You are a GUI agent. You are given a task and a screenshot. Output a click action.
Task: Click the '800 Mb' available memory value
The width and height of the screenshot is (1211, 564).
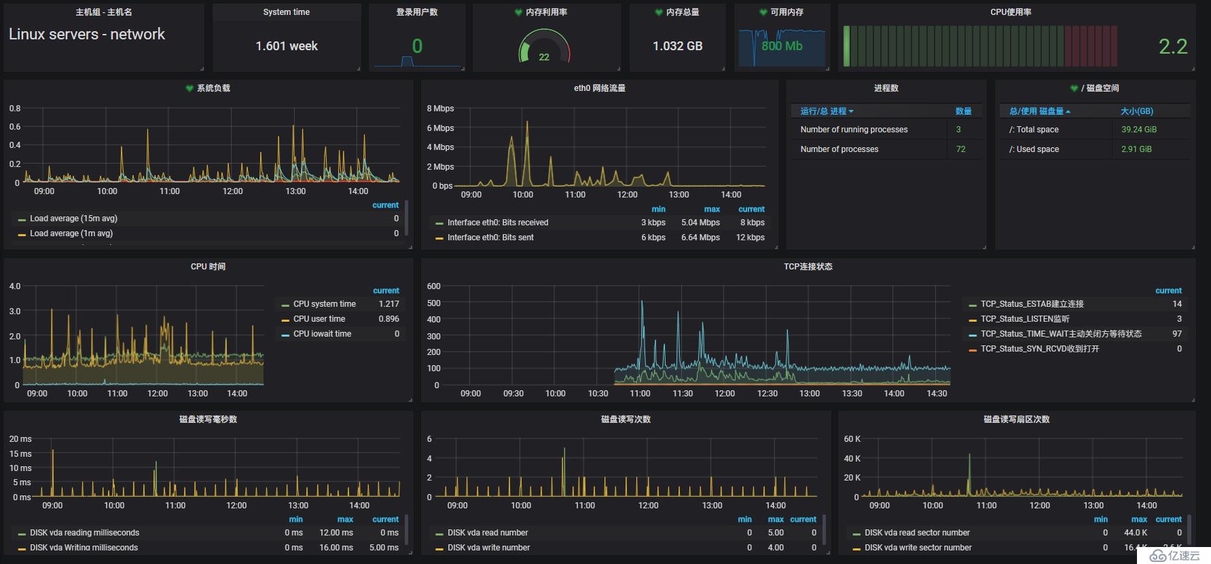[x=782, y=46]
